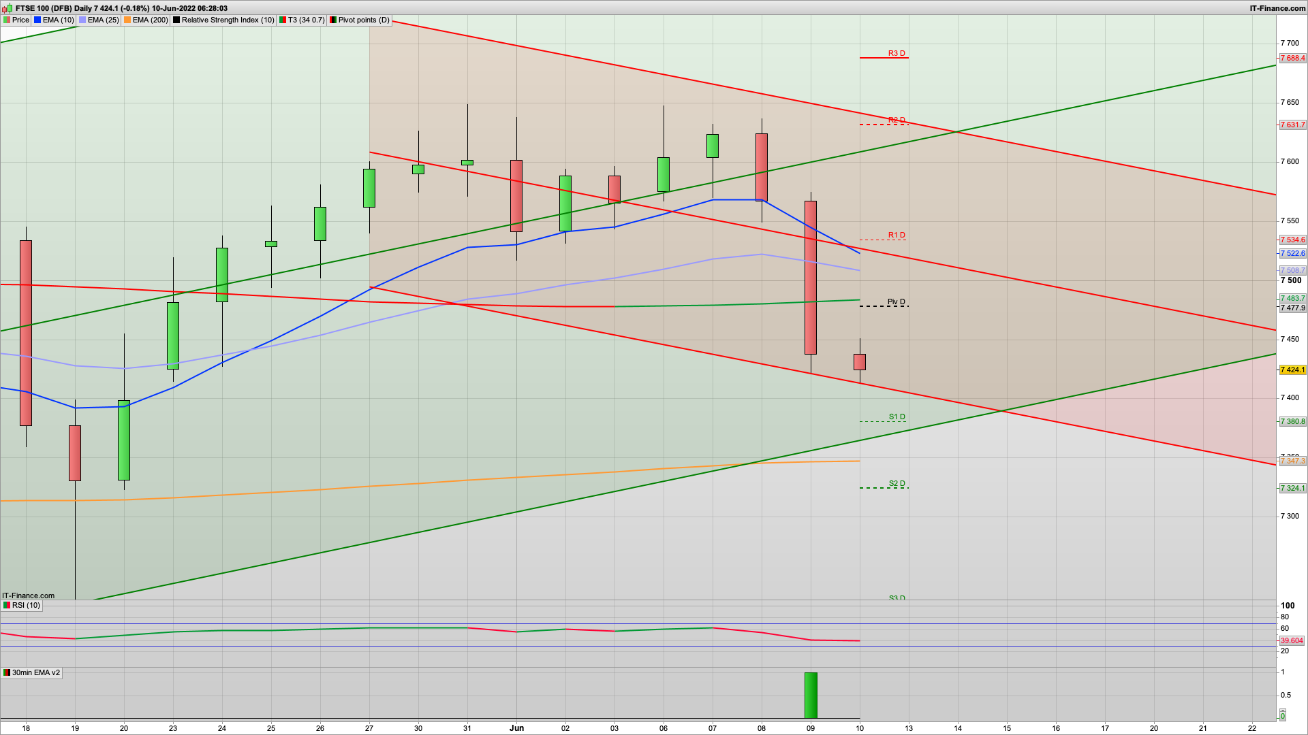Click the Piv D pivot label
The height and width of the screenshot is (735, 1308).
point(897,301)
